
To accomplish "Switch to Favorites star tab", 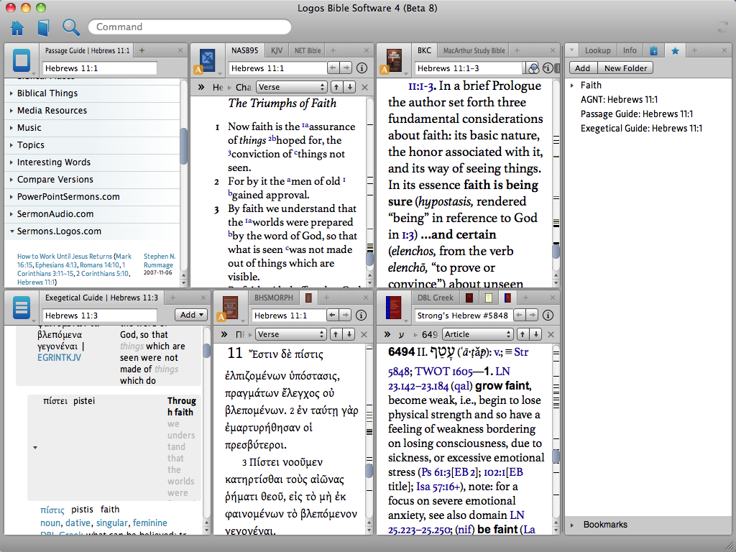I will click(x=675, y=51).
